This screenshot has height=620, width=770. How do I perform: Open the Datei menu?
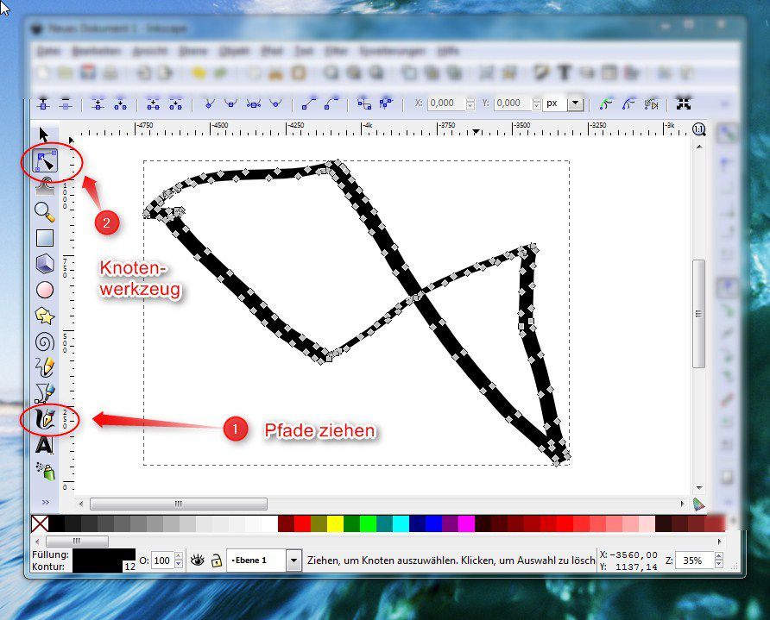point(49,51)
